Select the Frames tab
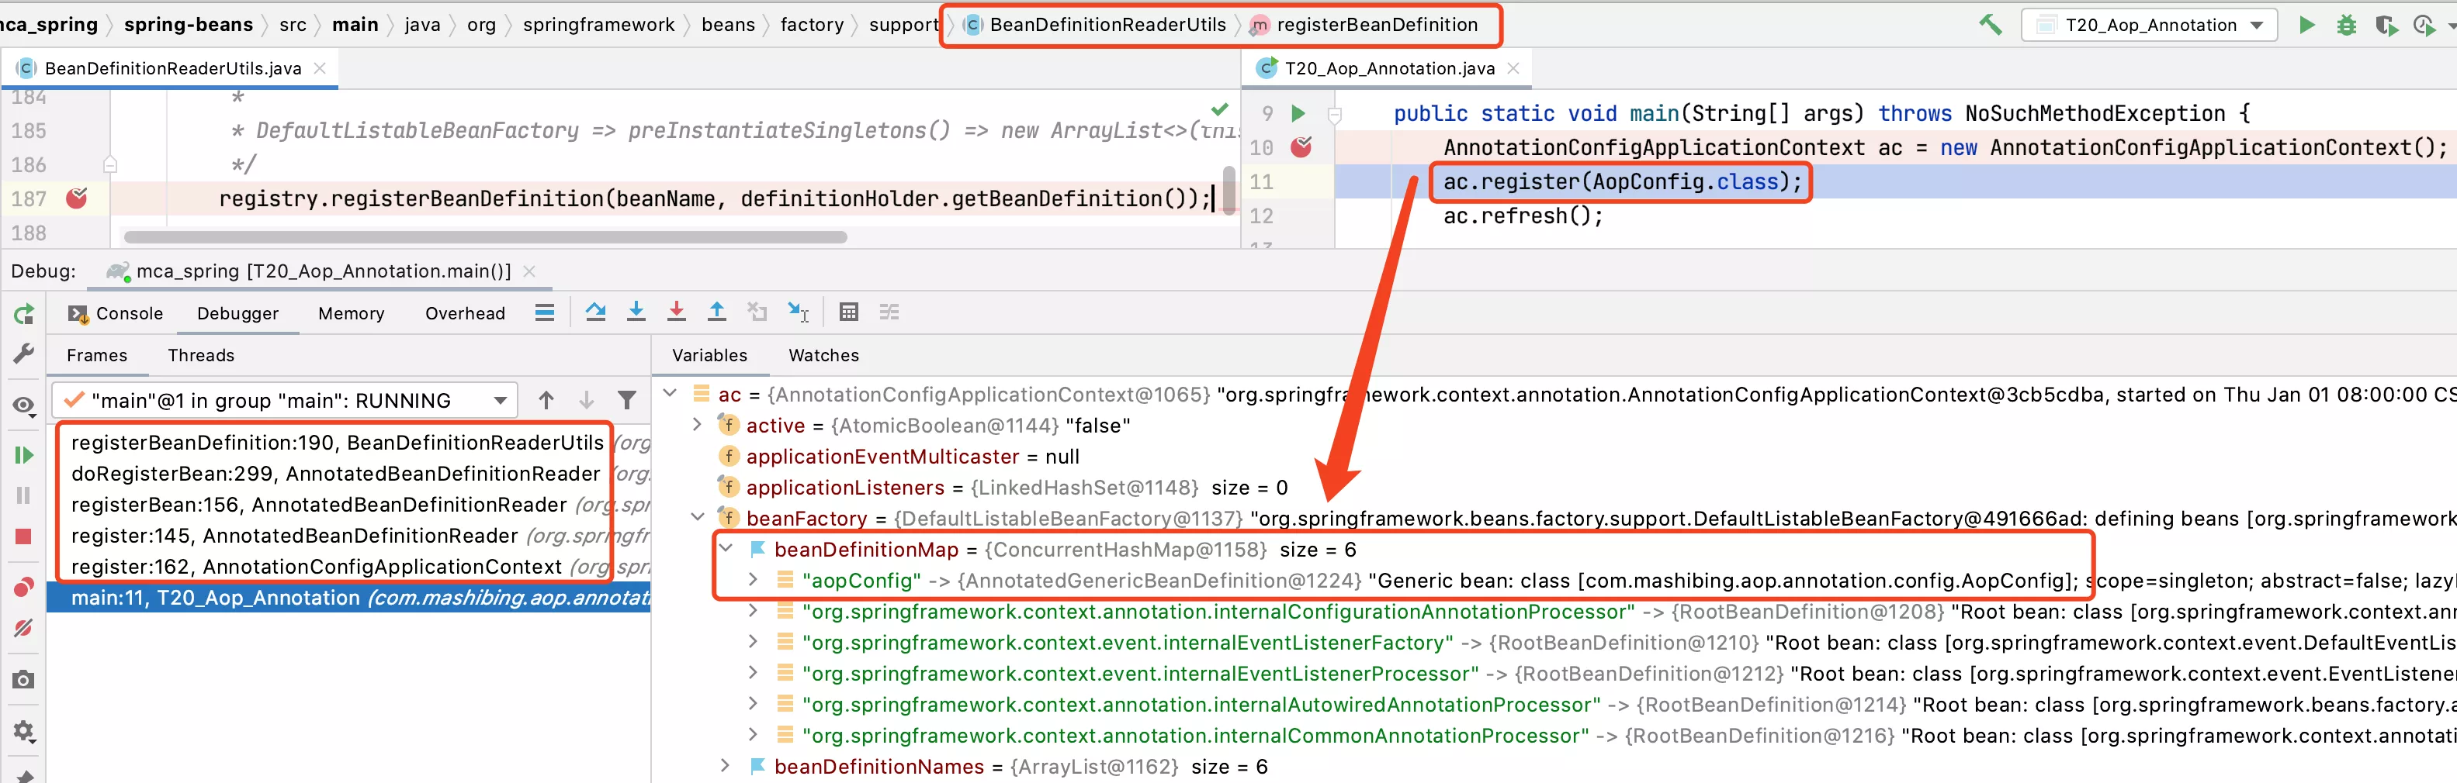Image resolution: width=2457 pixels, height=783 pixels. [96, 355]
